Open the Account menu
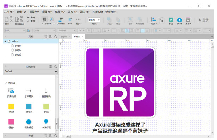217x140 pixels. (98, 12)
